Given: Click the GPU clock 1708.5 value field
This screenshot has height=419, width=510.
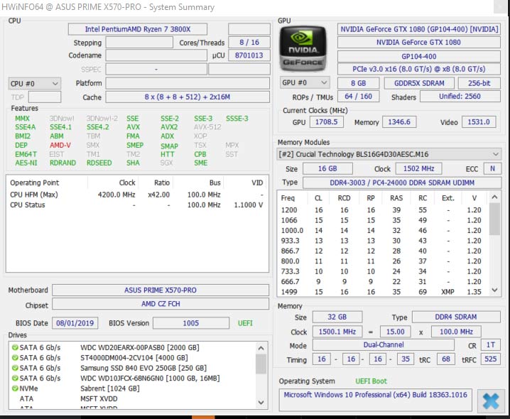Looking at the screenshot, I should click(326, 122).
